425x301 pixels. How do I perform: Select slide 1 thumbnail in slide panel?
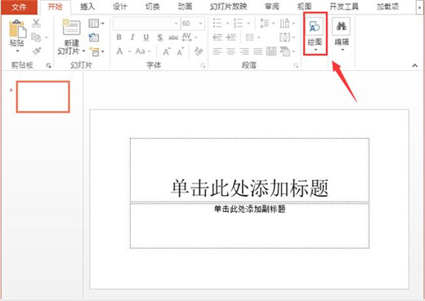point(42,96)
